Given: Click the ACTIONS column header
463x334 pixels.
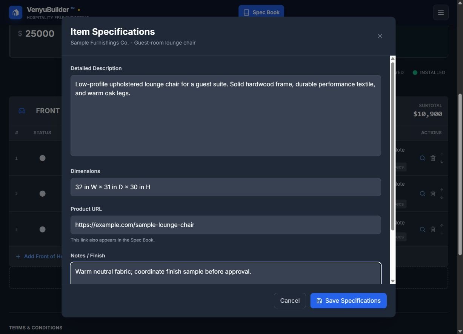Looking at the screenshot, I should tap(431, 133).
